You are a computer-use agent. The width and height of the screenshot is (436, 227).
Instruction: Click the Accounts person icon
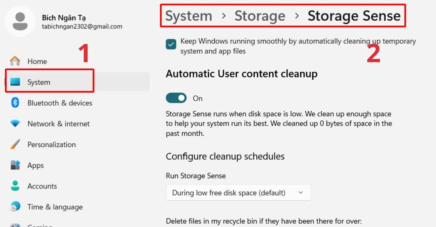coord(15,186)
